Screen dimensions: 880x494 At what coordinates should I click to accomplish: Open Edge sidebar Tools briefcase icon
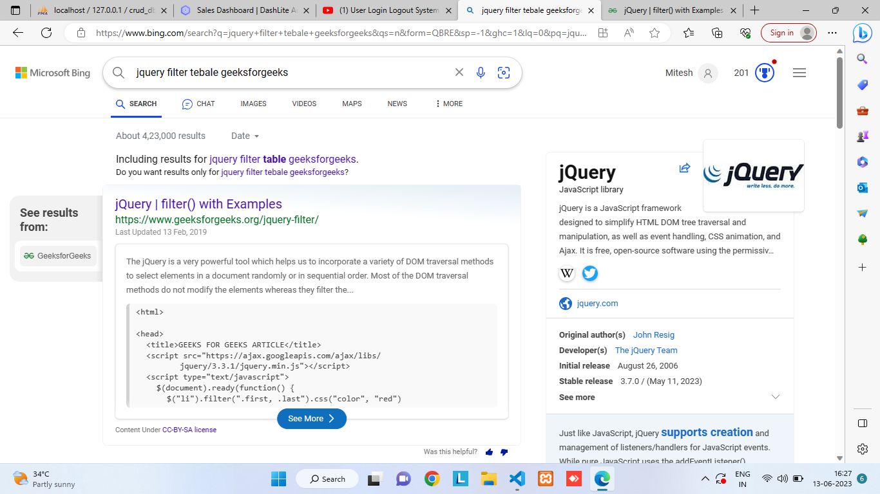click(x=863, y=111)
